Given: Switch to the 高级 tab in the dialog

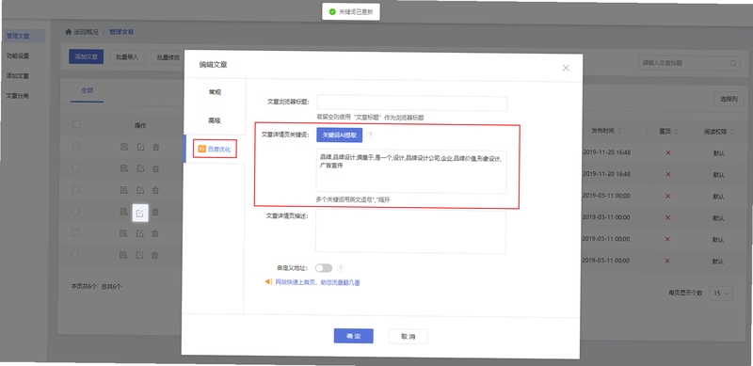Looking at the screenshot, I should (215, 120).
